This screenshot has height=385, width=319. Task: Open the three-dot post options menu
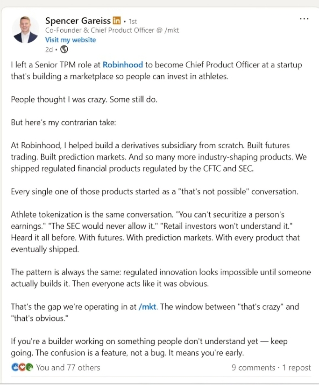304,19
